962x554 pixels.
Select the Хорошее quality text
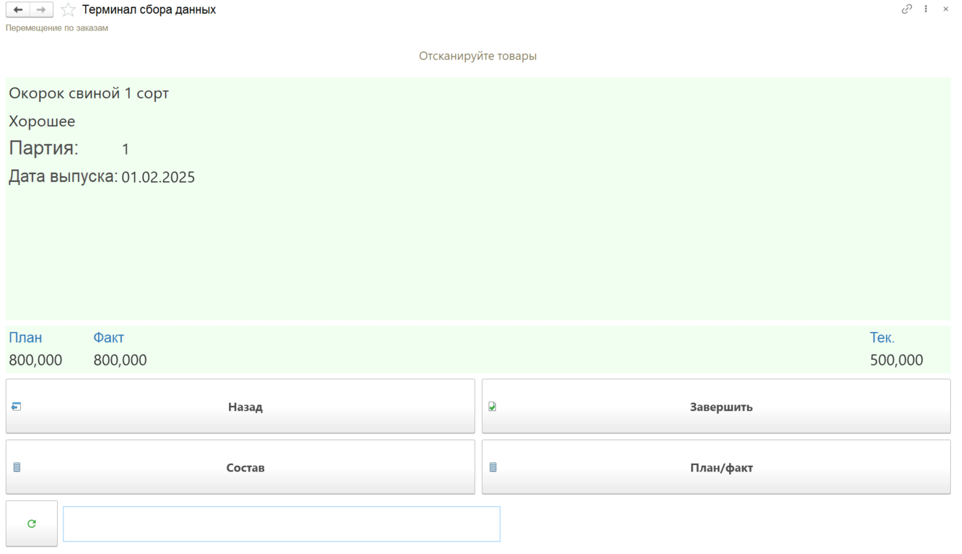coord(42,121)
